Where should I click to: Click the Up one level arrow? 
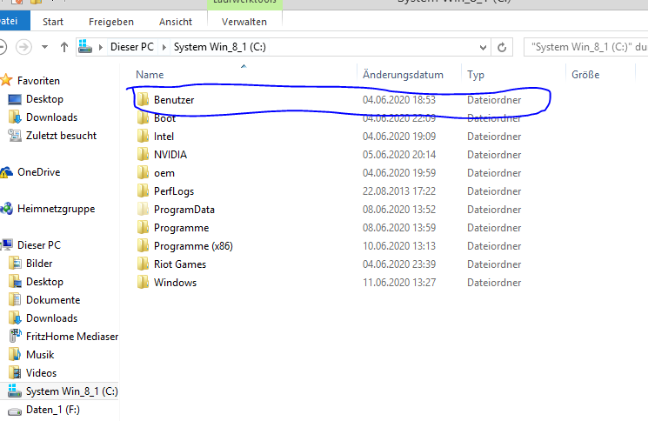point(64,47)
